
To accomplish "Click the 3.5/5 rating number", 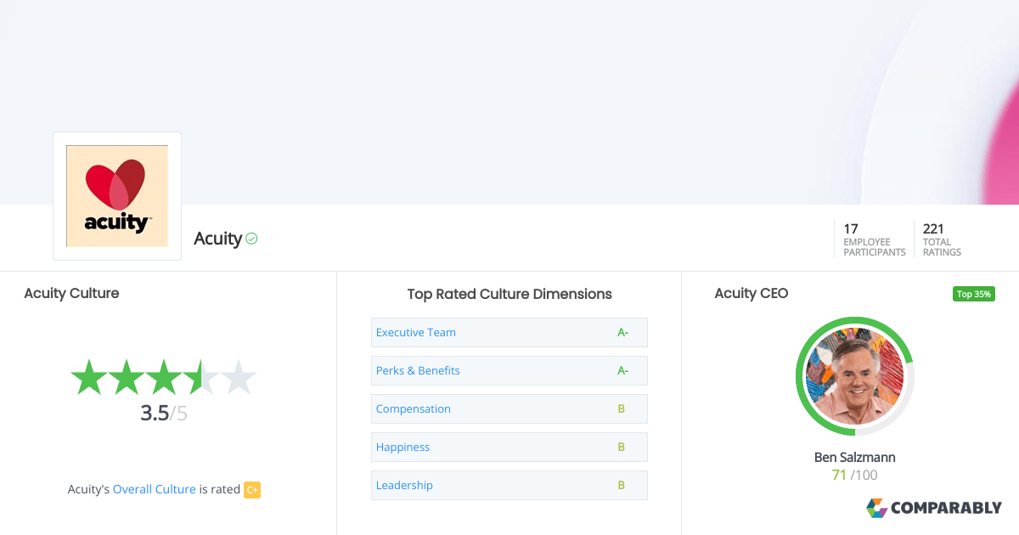I will [x=164, y=414].
